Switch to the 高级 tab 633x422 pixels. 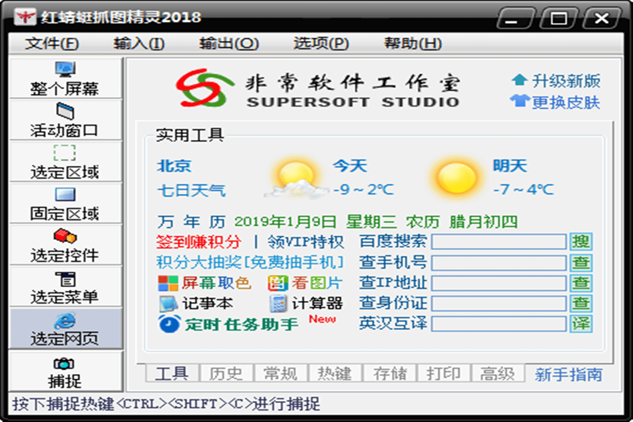[x=498, y=373]
